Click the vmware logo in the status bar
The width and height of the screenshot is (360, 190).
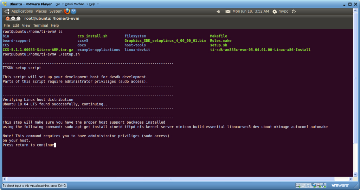click(x=340, y=185)
